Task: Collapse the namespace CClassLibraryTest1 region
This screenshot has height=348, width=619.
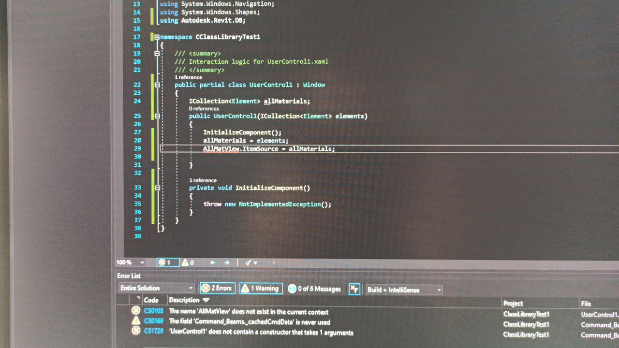Action: pyautogui.click(x=157, y=37)
